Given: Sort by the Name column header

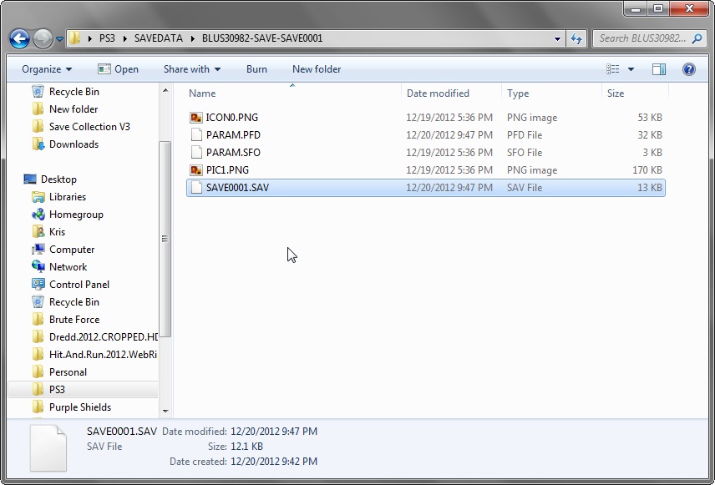Looking at the screenshot, I should pyautogui.click(x=202, y=93).
